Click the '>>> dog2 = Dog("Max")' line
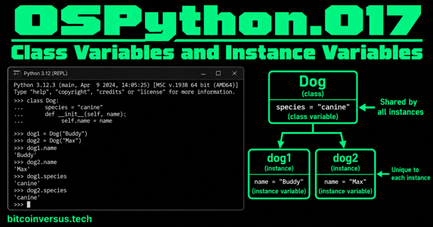 (47, 141)
